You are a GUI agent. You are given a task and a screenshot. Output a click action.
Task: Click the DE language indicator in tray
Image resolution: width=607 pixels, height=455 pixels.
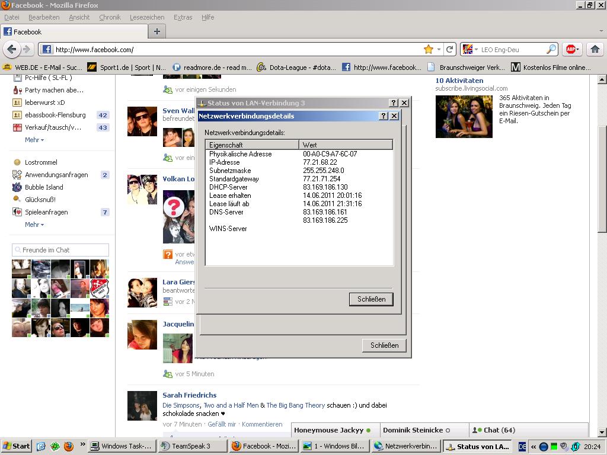coord(522,447)
